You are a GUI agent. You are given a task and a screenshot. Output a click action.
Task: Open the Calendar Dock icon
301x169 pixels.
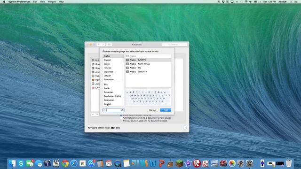tap(109, 163)
